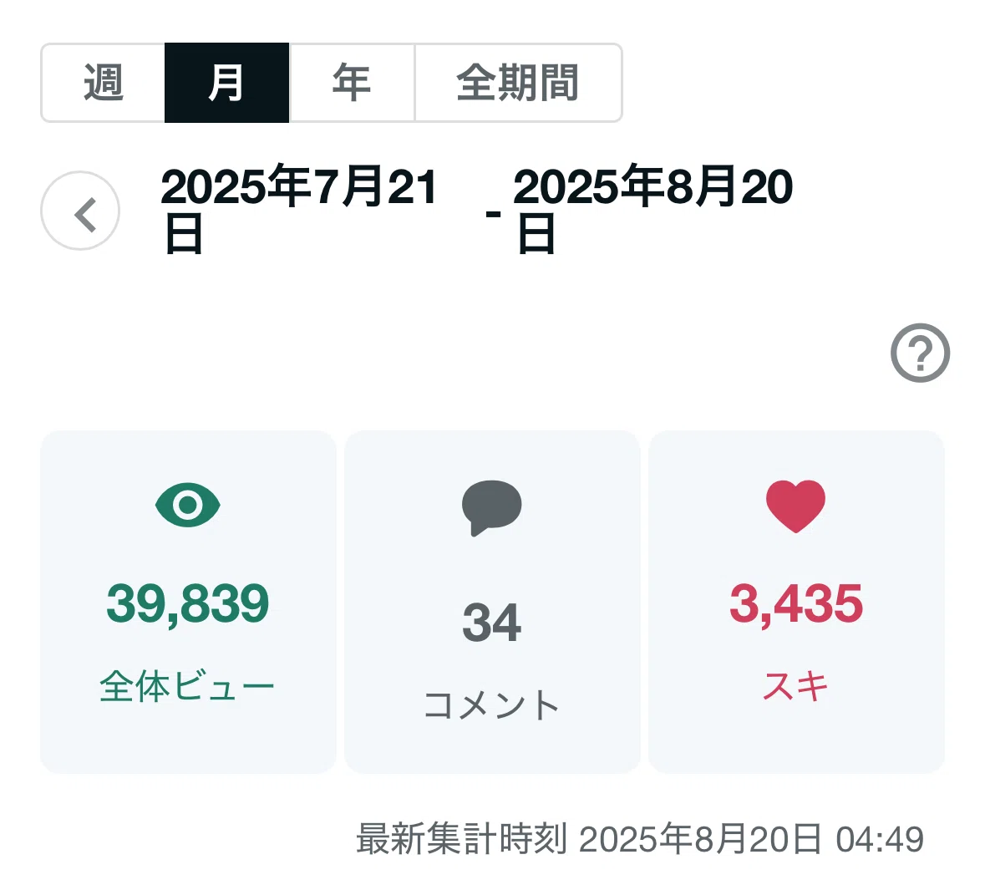
Task: Open the question mark help icon
Action: point(920,353)
